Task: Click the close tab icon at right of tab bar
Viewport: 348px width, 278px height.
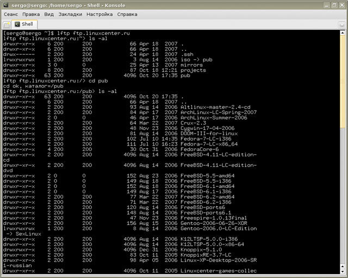Action: [342, 24]
